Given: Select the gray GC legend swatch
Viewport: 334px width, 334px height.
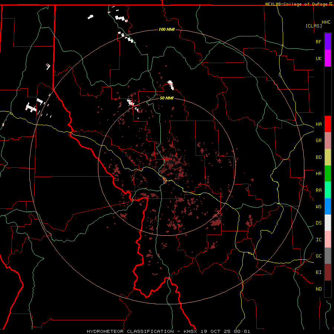Looking at the screenshot, I should pyautogui.click(x=328, y=256).
